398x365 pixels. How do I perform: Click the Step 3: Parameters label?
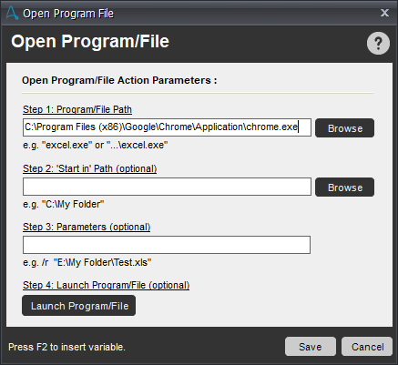tap(87, 227)
